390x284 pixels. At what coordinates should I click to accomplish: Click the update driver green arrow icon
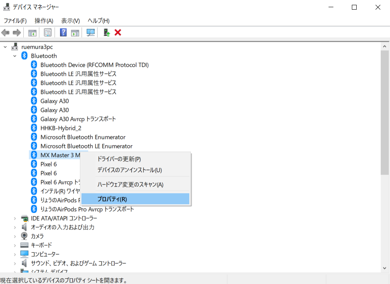tap(107, 32)
